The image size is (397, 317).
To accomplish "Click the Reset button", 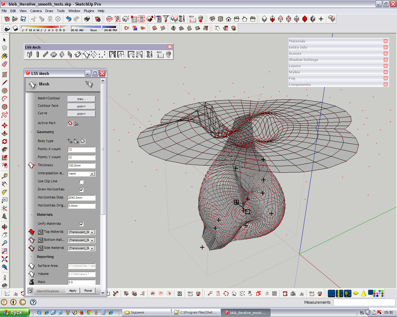I will pos(88,291).
